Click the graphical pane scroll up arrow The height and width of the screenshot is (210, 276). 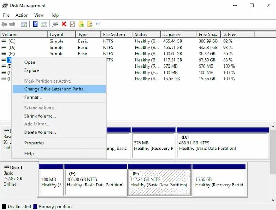[x=273, y=127]
